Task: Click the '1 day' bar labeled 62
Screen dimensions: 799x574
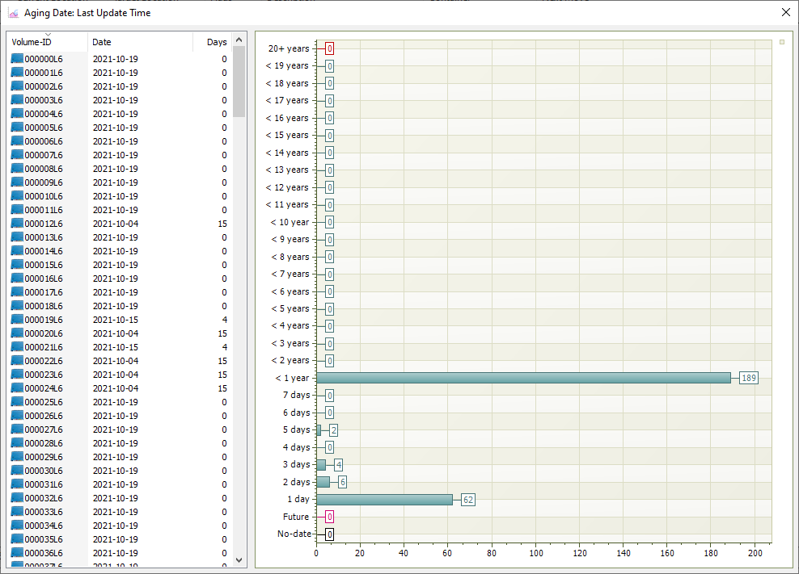Action: [x=384, y=500]
